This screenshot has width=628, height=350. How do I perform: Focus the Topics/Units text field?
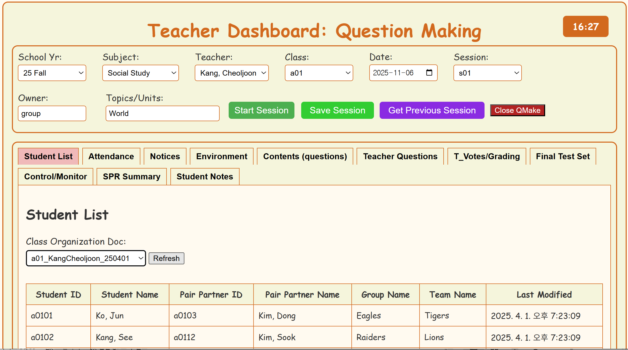[x=162, y=113]
